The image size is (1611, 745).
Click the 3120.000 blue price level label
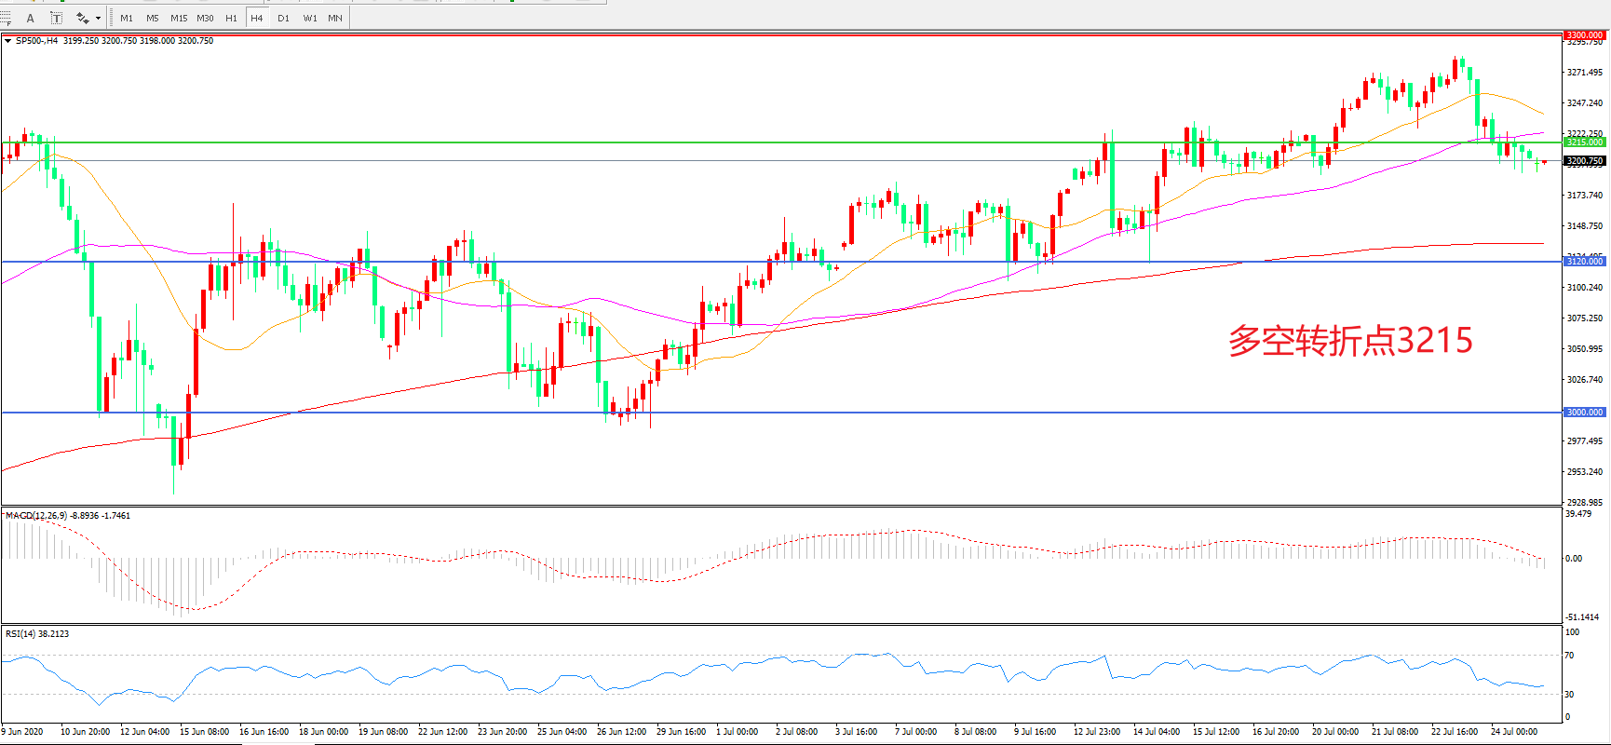pos(1584,262)
